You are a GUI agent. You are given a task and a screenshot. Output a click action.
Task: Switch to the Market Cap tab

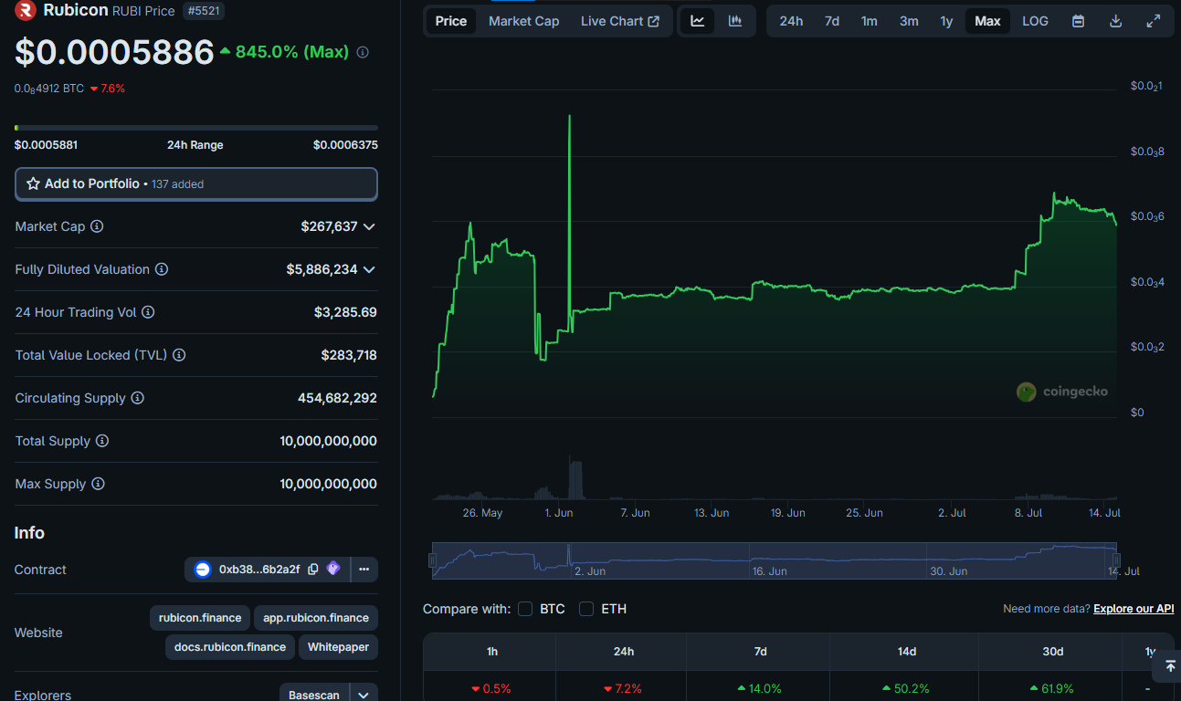524,21
